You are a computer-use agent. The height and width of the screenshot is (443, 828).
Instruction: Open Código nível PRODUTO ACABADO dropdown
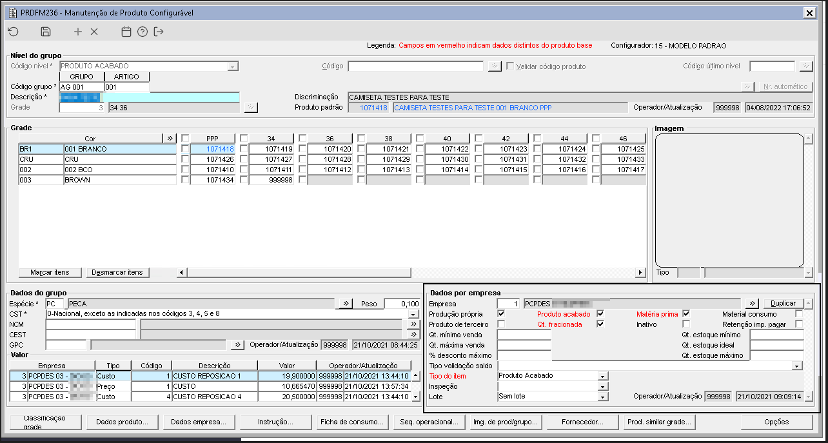click(233, 66)
